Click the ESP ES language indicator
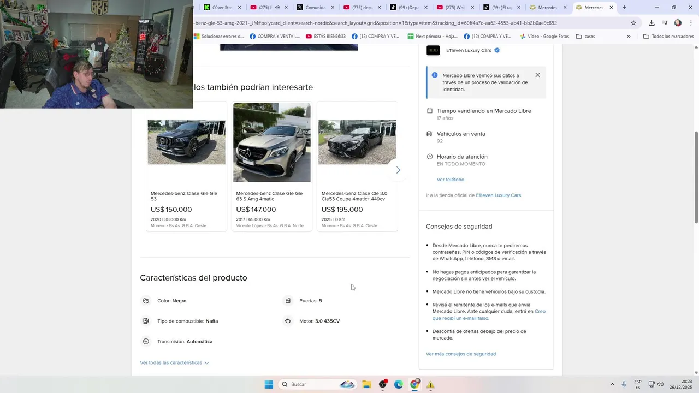The height and width of the screenshot is (393, 699). [638, 384]
